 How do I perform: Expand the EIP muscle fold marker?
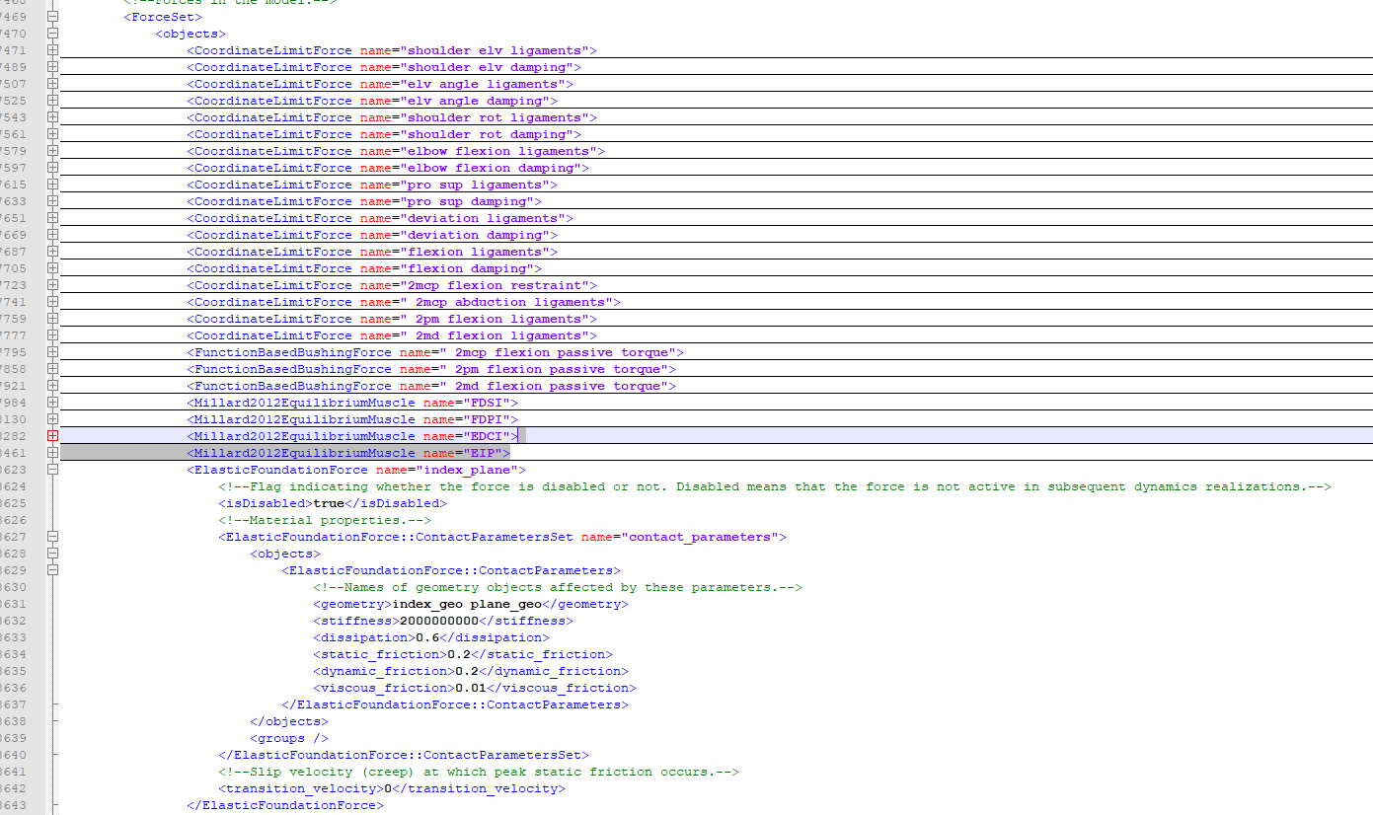coord(52,453)
